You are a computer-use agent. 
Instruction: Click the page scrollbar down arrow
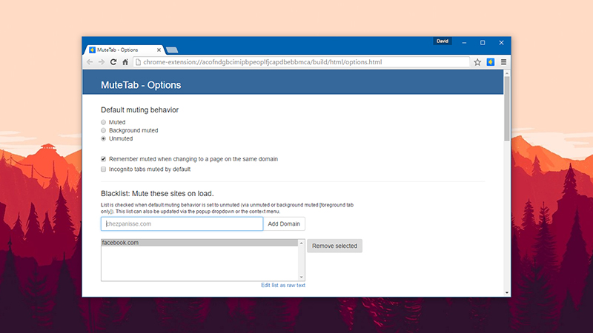pos(507,292)
